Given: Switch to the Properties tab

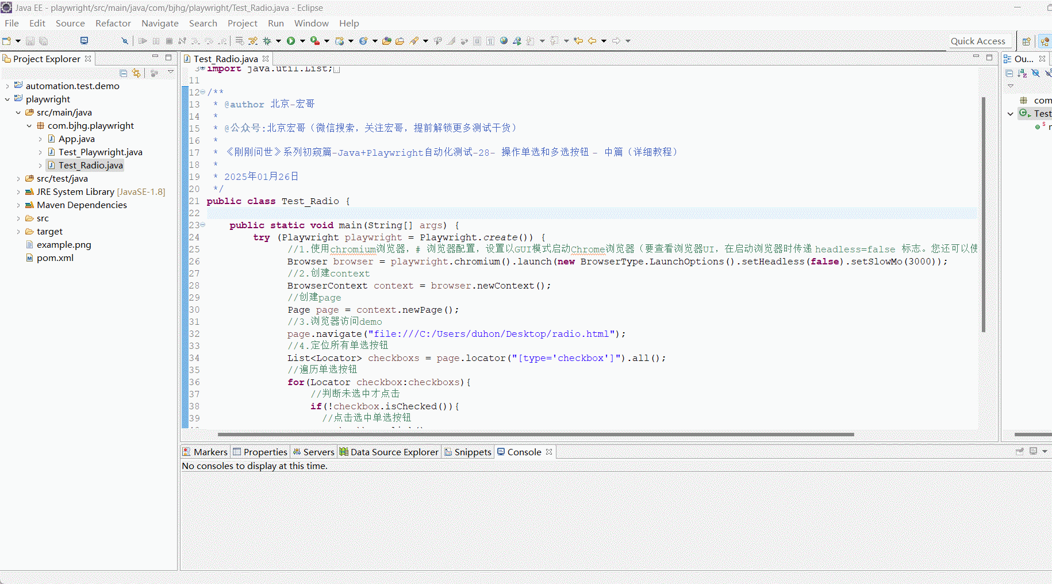Looking at the screenshot, I should click(260, 452).
